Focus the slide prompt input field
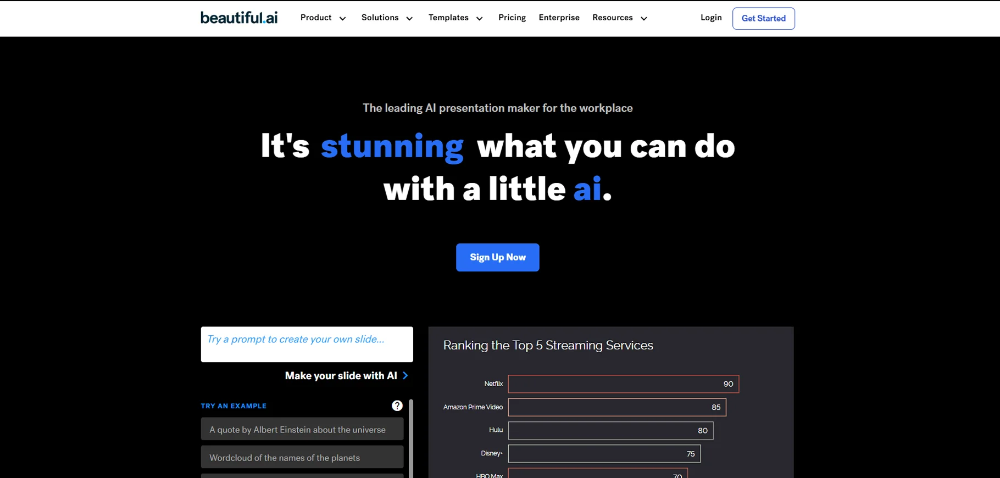 [307, 344]
